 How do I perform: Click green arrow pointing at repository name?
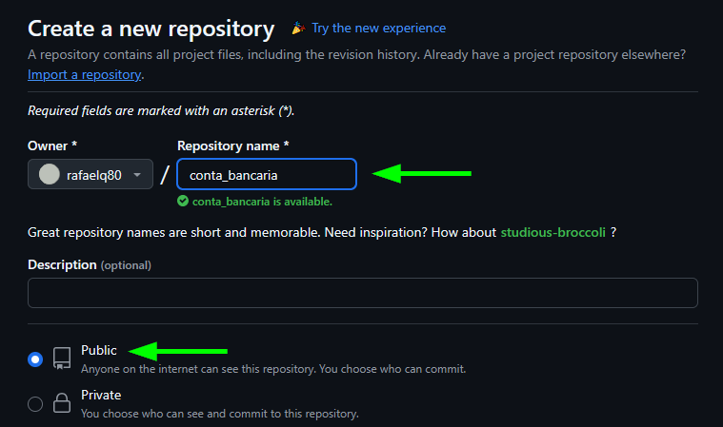pyautogui.click(x=421, y=173)
